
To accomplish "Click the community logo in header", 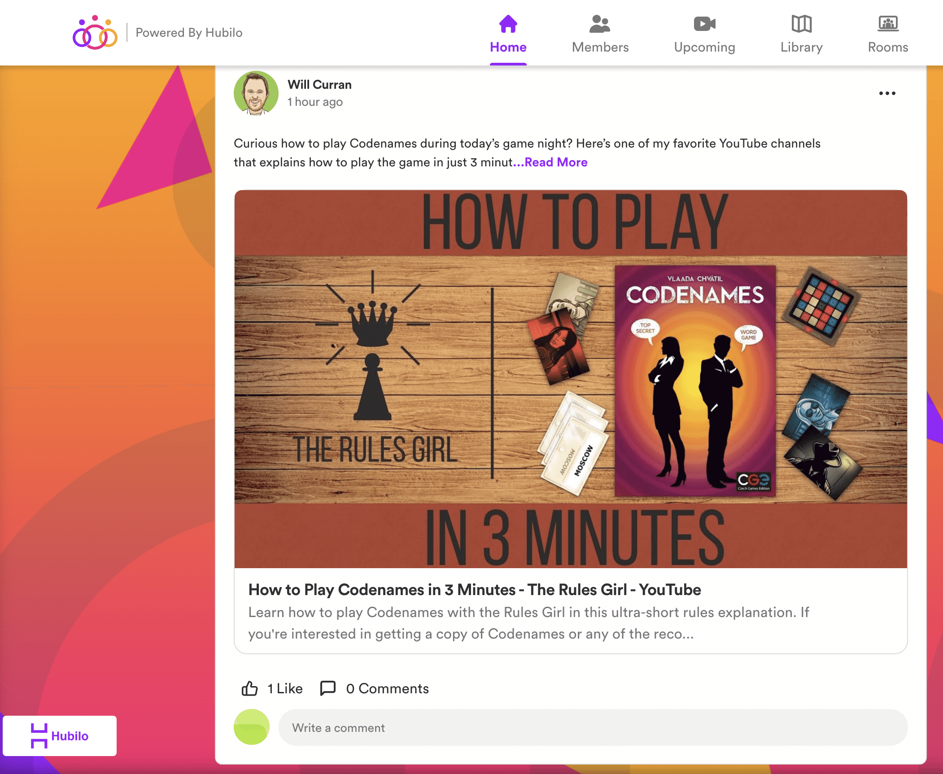I will click(x=95, y=33).
